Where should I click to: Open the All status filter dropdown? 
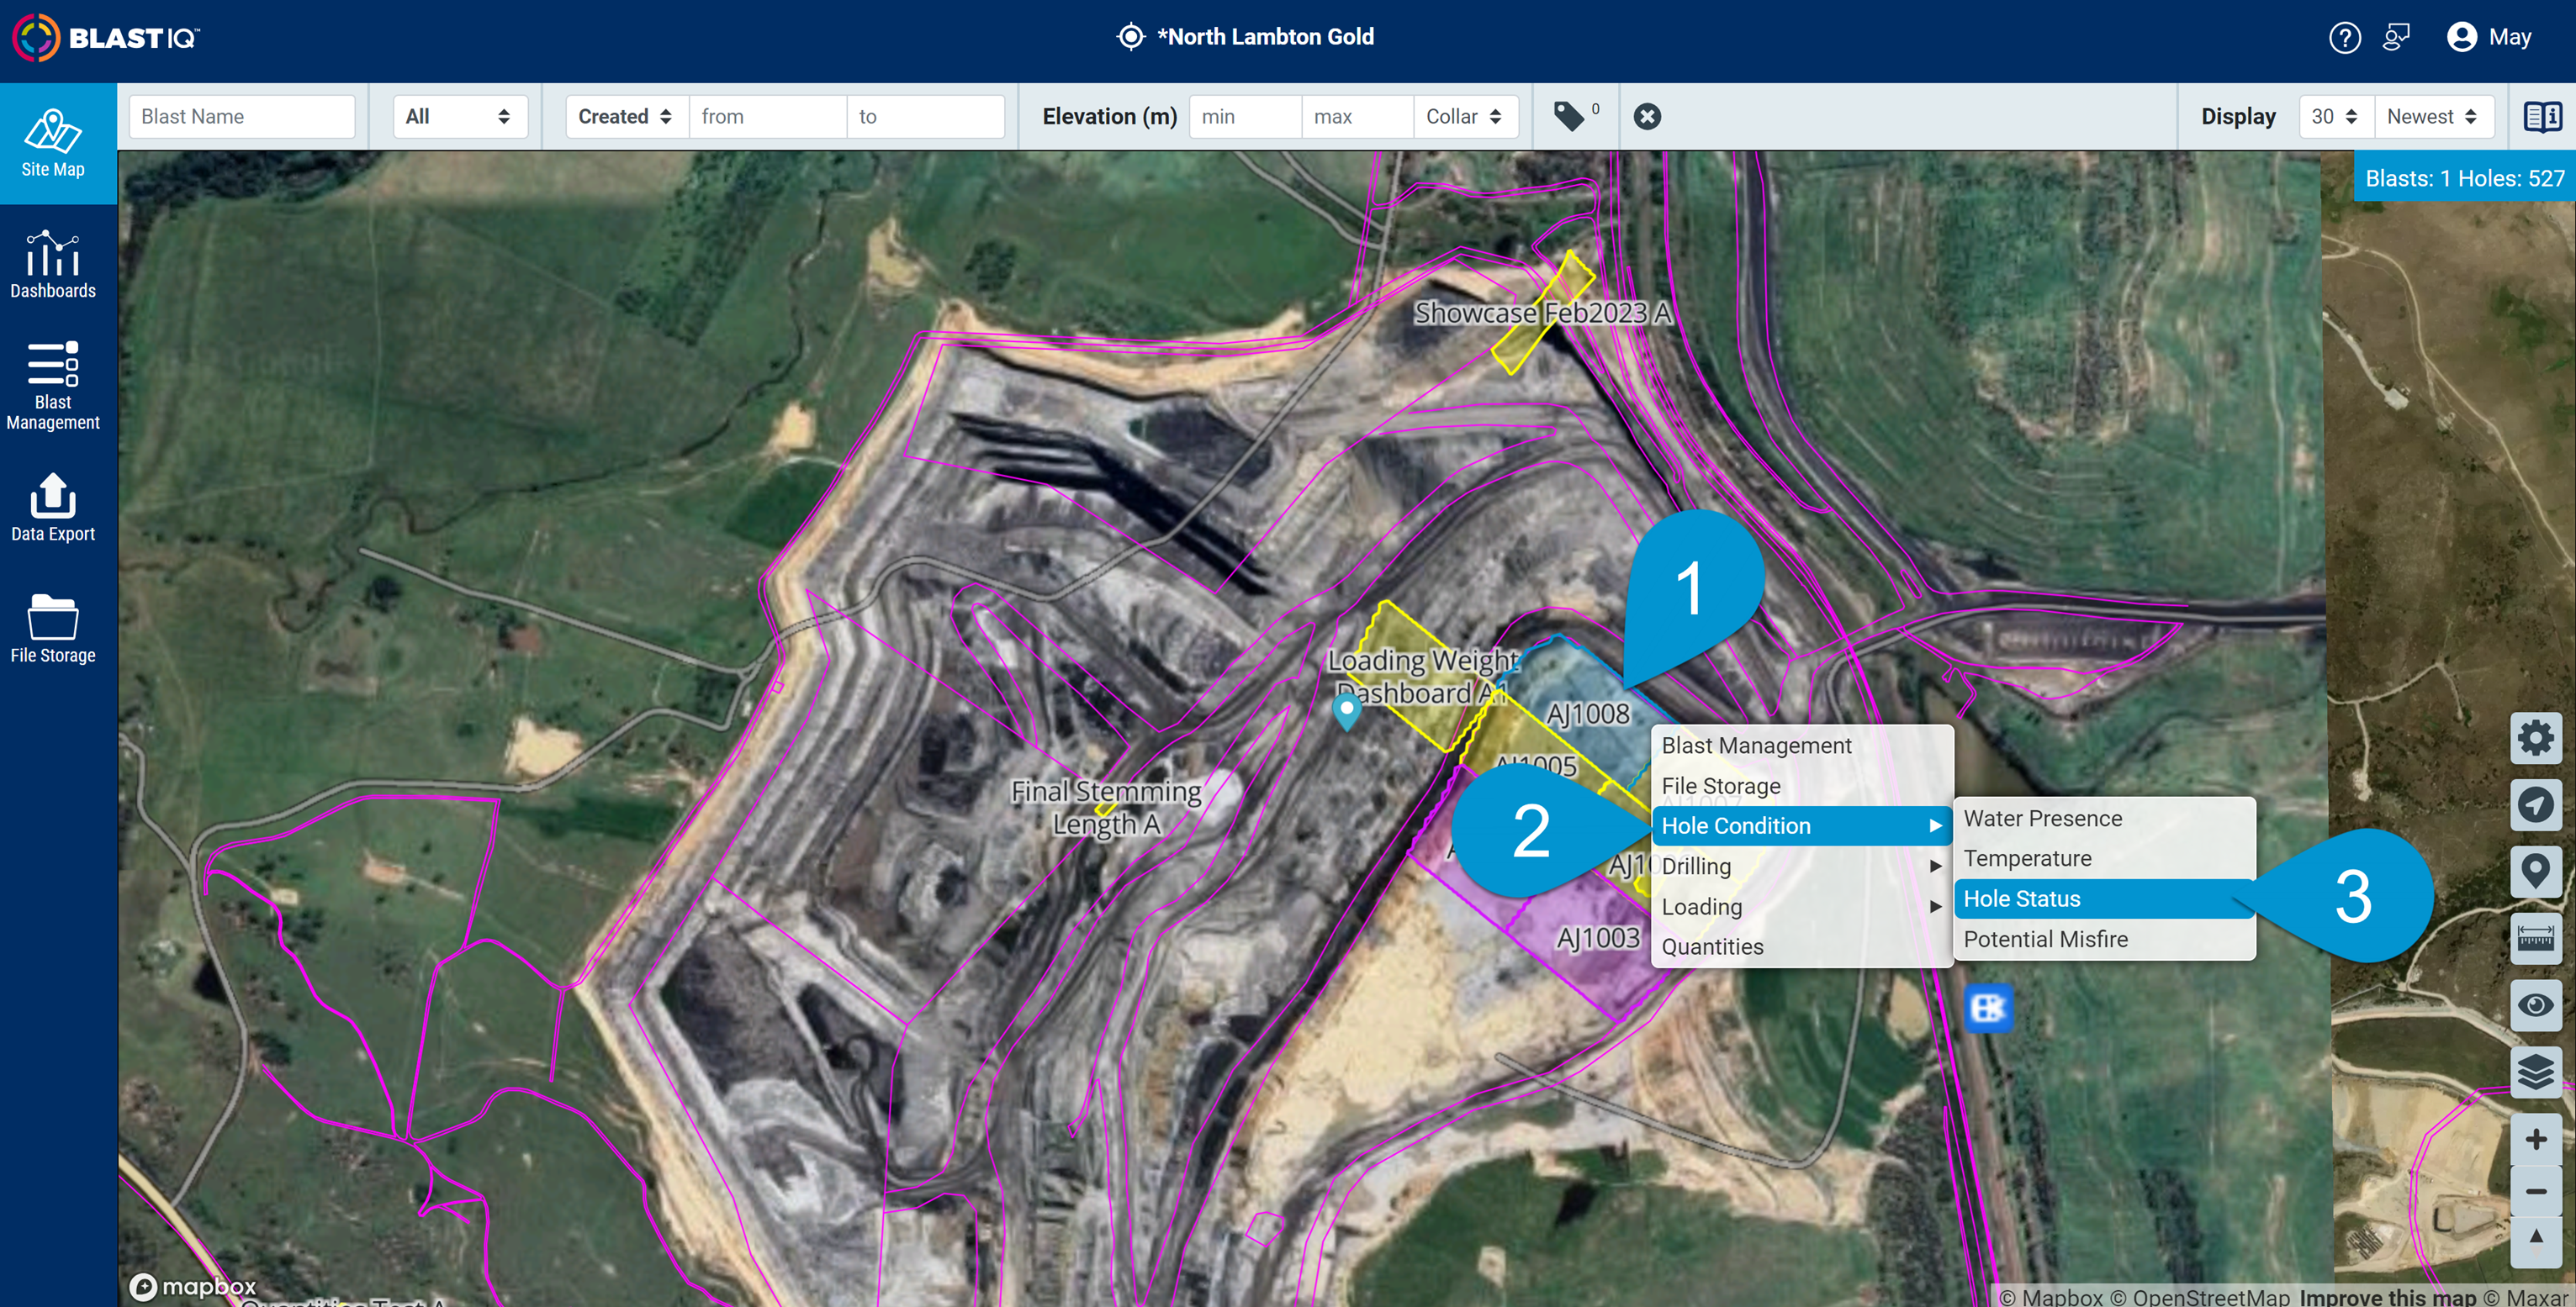pos(459,117)
